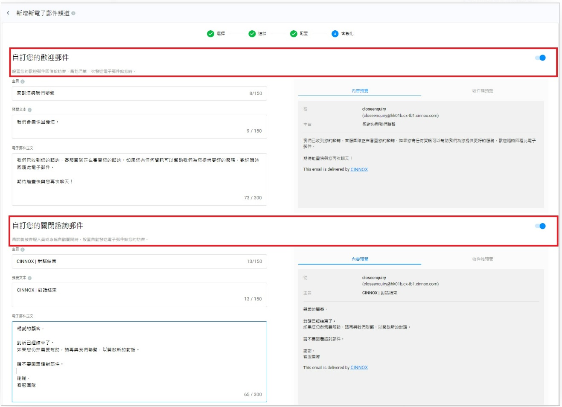Viewport: 562px width, 407px height.
Task: Click 請不要回覆這封郵件 line in close enquiry preview
Action: [x=323, y=339]
